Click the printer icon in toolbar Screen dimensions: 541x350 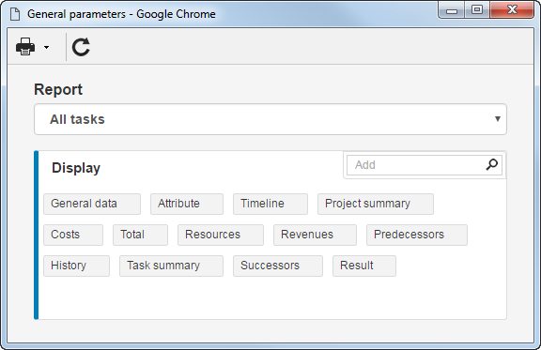[x=25, y=47]
